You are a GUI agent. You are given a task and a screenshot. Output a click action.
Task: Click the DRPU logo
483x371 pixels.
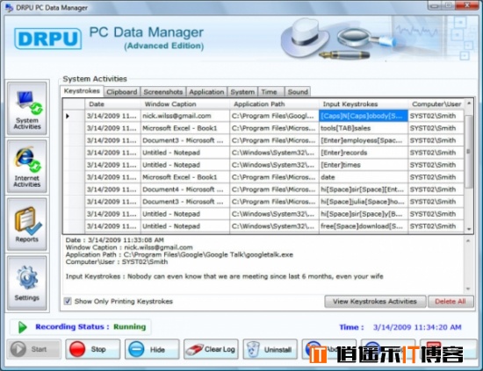47,39
